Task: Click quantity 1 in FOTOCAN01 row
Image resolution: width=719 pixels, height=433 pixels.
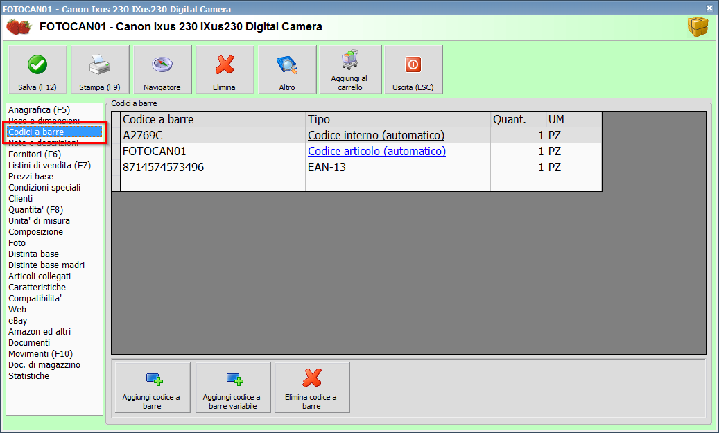Action: (518, 151)
